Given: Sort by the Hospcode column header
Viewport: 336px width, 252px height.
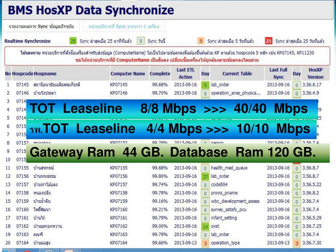Looking at the screenshot, I should coord(23,73).
